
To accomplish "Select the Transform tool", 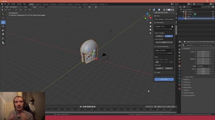I will [x=3, y=34].
